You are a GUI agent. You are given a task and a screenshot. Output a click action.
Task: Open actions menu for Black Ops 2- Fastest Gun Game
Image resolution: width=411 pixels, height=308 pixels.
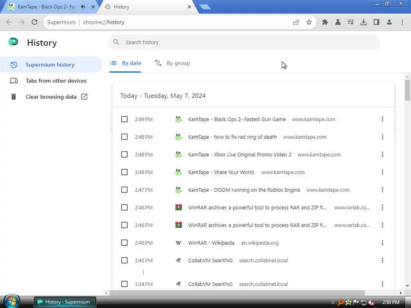383,119
